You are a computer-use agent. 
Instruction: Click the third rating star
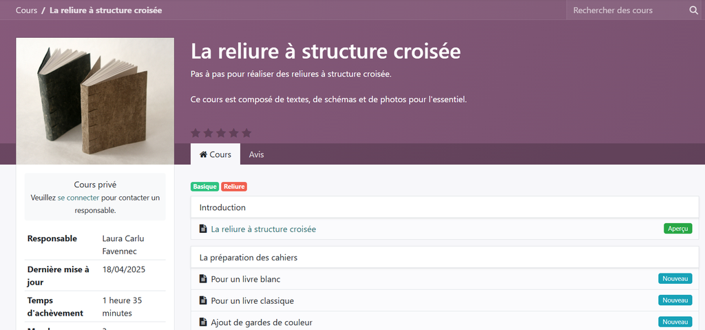(221, 133)
